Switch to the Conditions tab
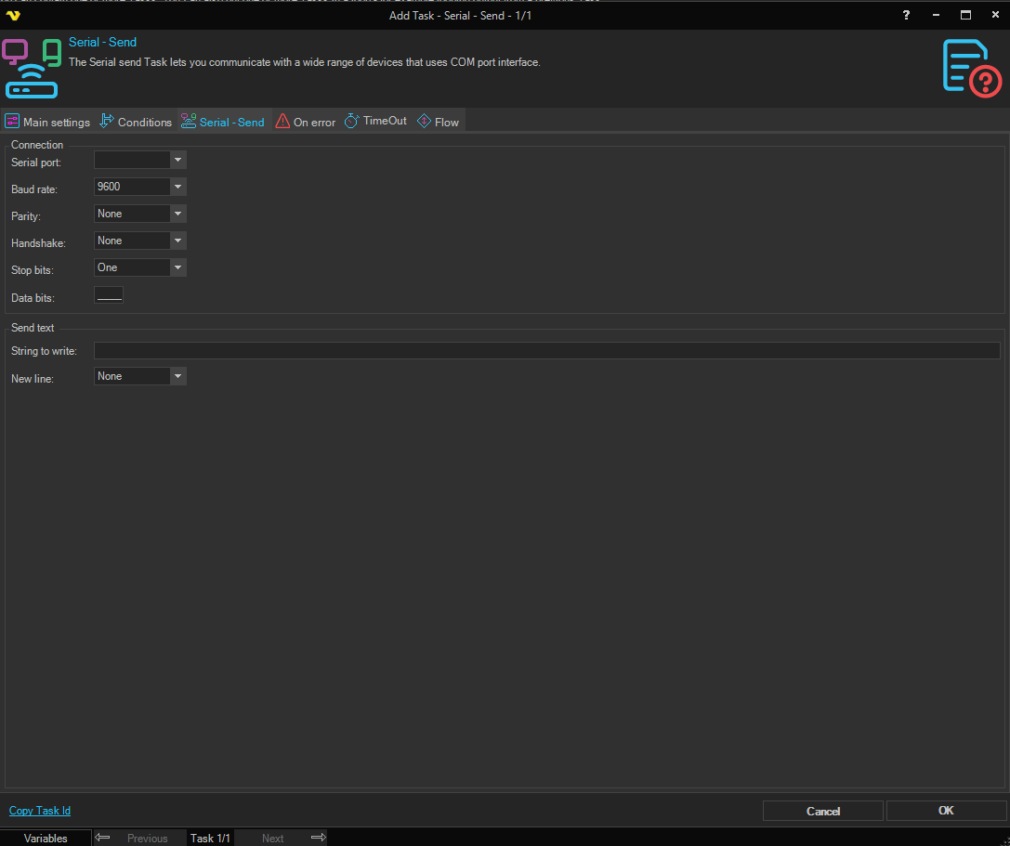 pos(136,122)
